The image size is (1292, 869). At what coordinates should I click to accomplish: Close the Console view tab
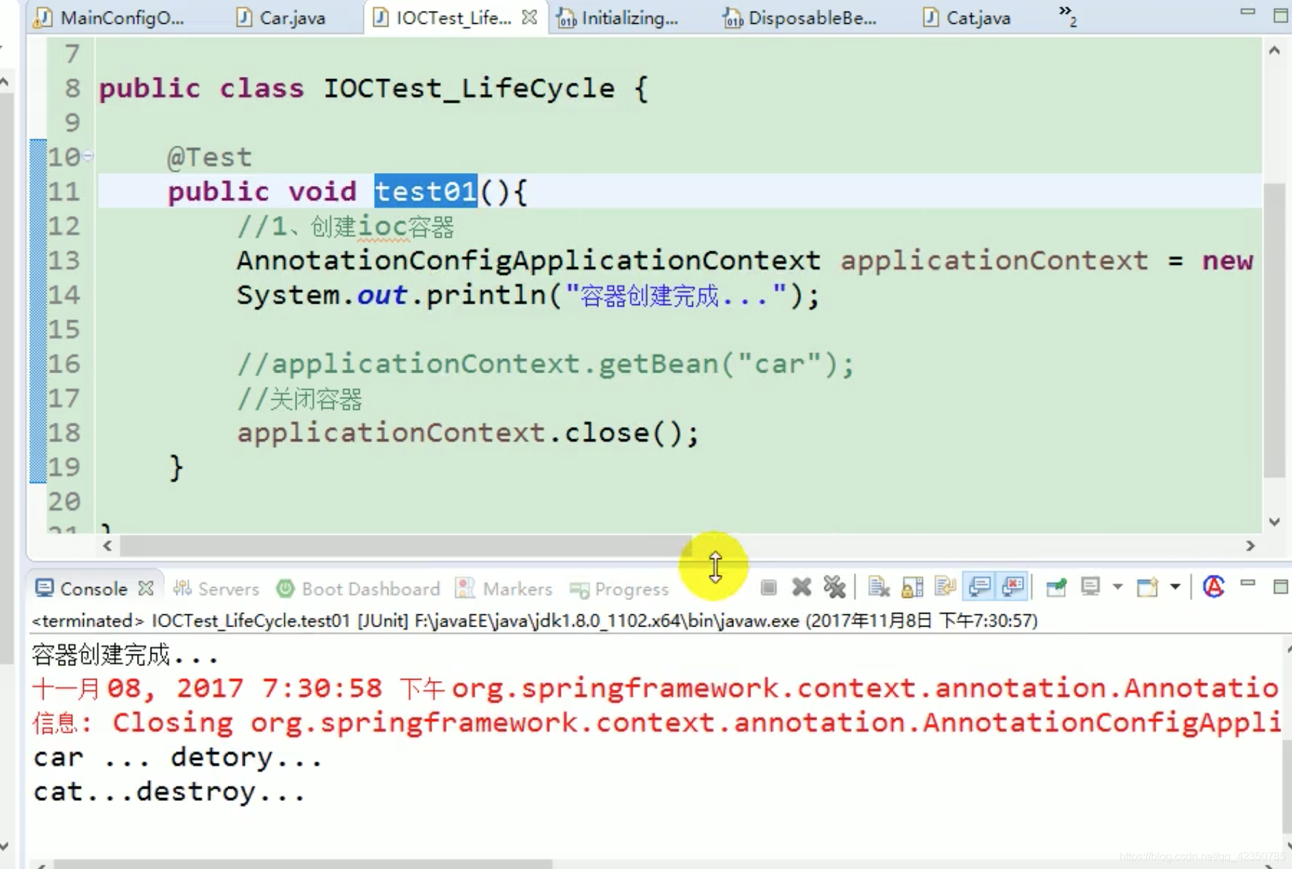146,588
